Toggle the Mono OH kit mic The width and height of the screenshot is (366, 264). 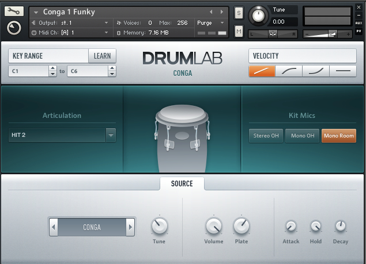click(303, 136)
